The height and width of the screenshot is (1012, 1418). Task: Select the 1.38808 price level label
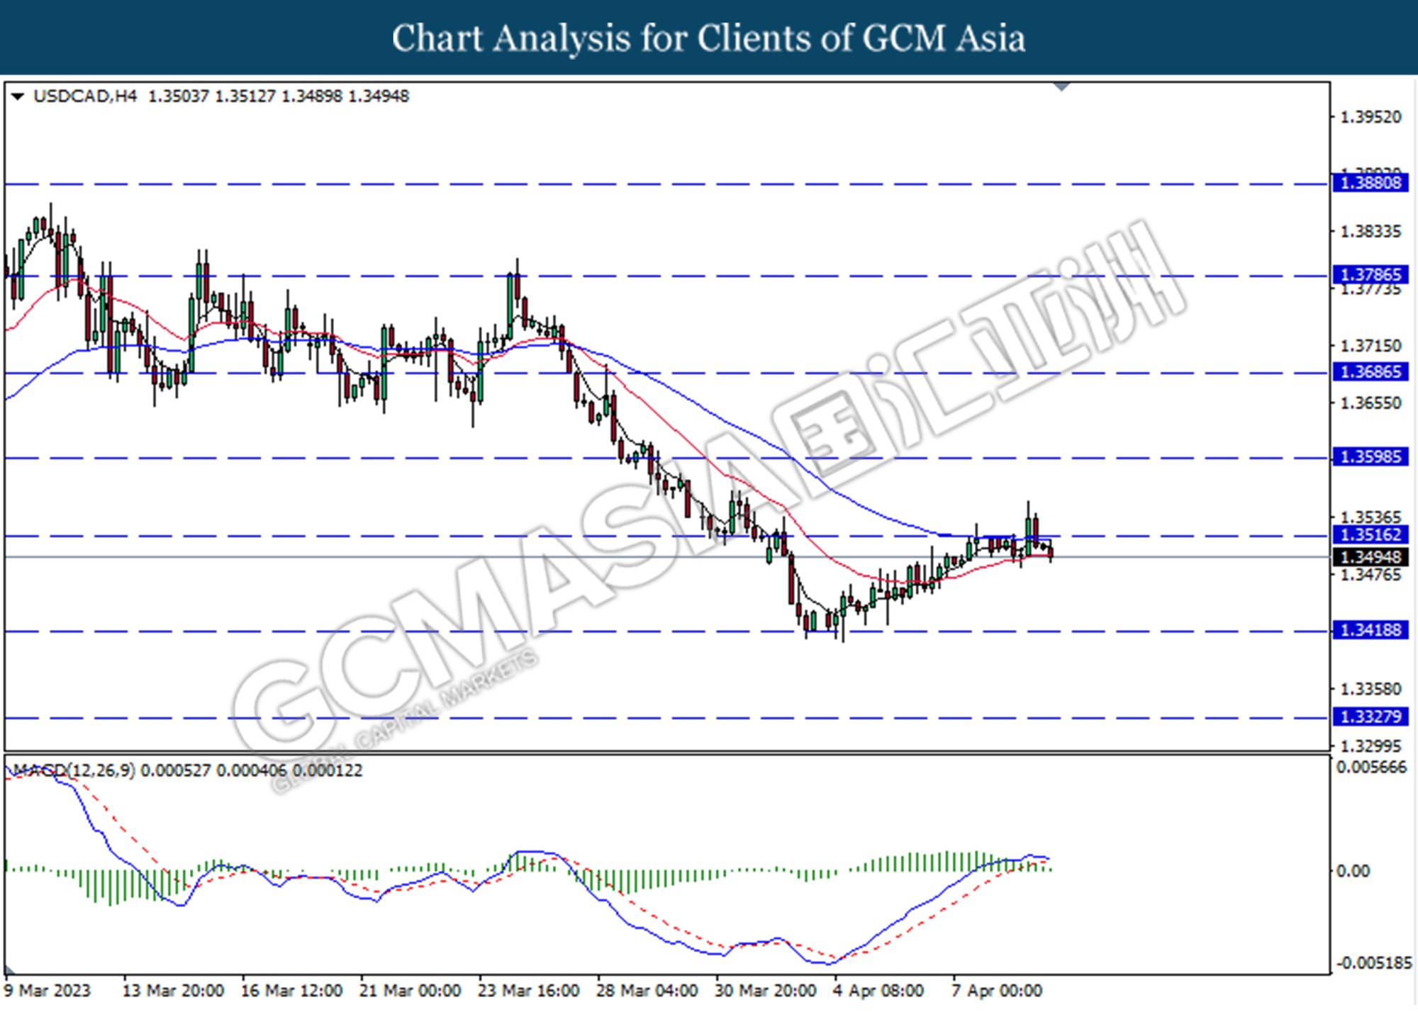click(x=1370, y=183)
